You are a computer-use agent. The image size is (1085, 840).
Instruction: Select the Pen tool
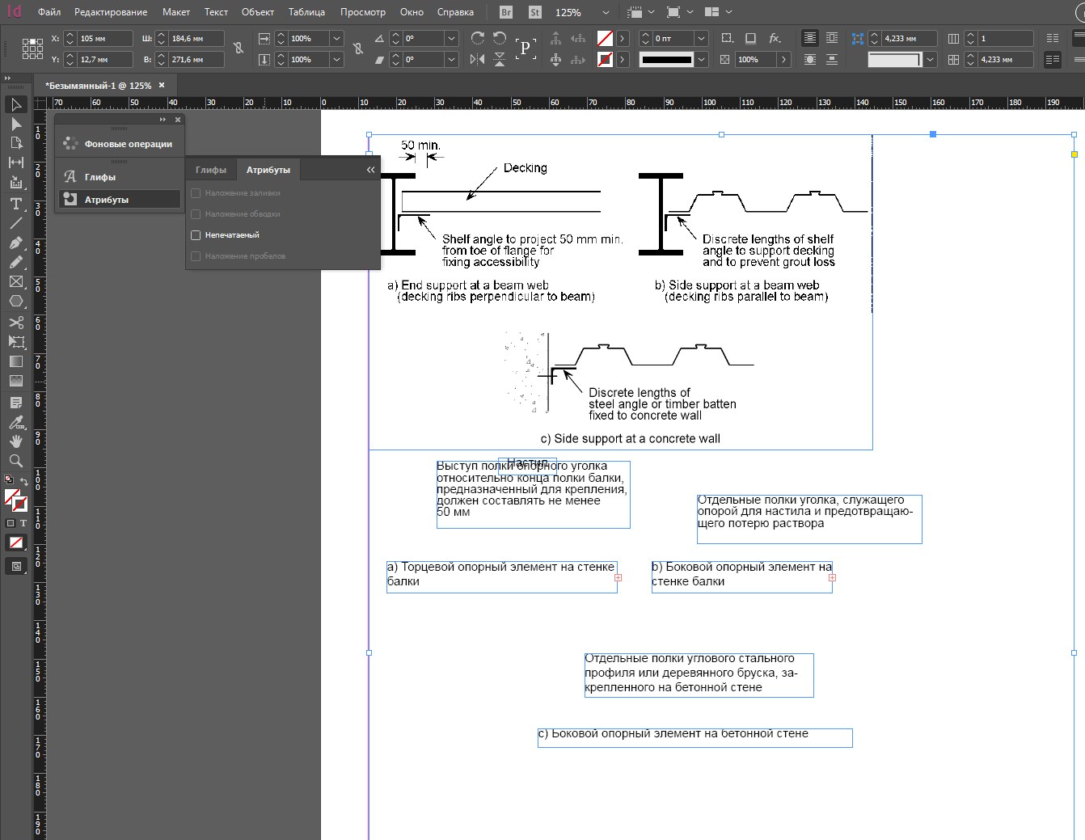point(15,243)
